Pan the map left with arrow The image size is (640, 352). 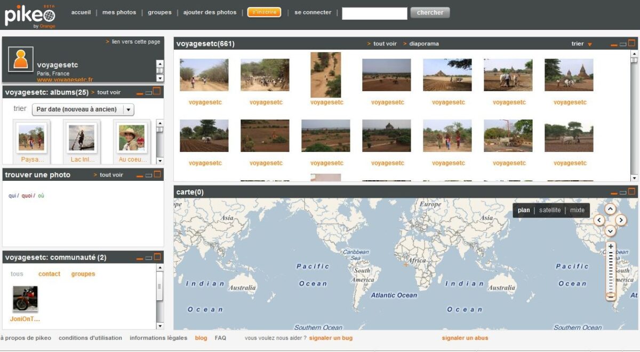pos(599,220)
